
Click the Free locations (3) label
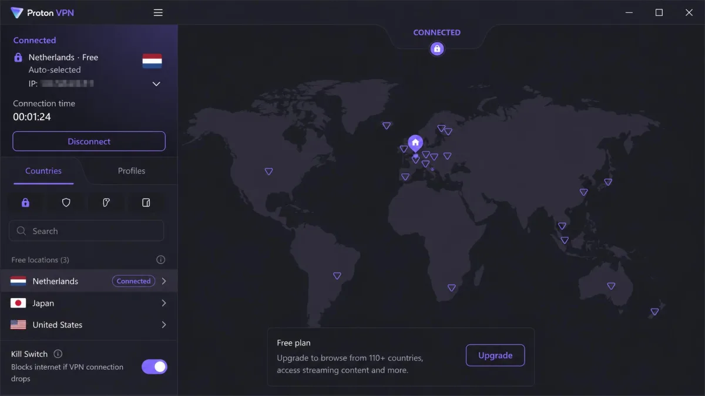tap(41, 260)
